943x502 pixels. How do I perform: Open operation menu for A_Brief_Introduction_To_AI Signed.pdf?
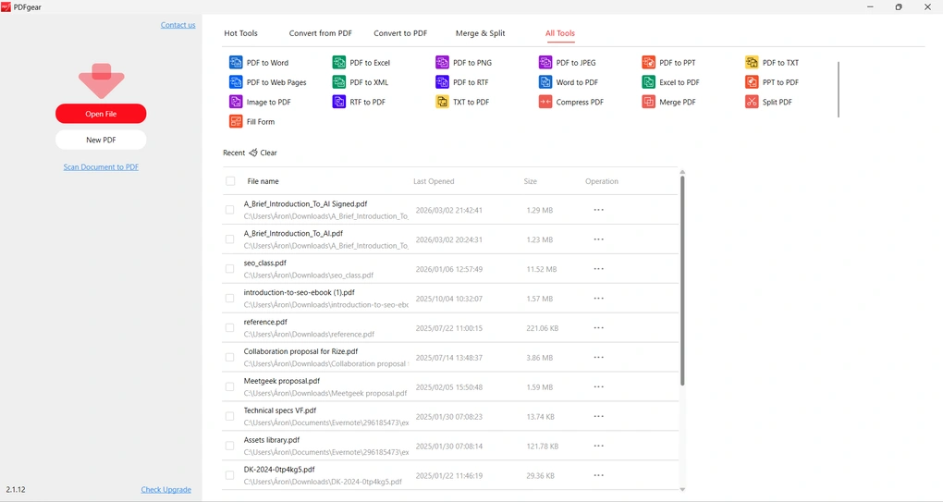point(598,210)
